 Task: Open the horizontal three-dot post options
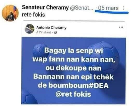(121, 27)
